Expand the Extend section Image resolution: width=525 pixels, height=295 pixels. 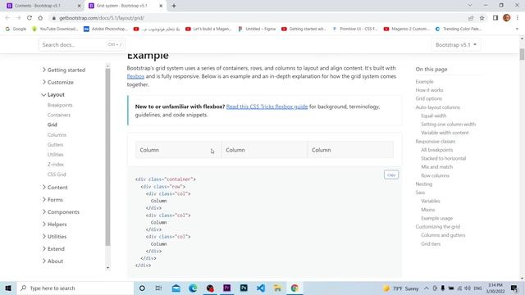[x=52, y=249]
